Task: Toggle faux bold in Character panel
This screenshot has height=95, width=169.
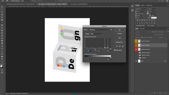Action: point(137,20)
